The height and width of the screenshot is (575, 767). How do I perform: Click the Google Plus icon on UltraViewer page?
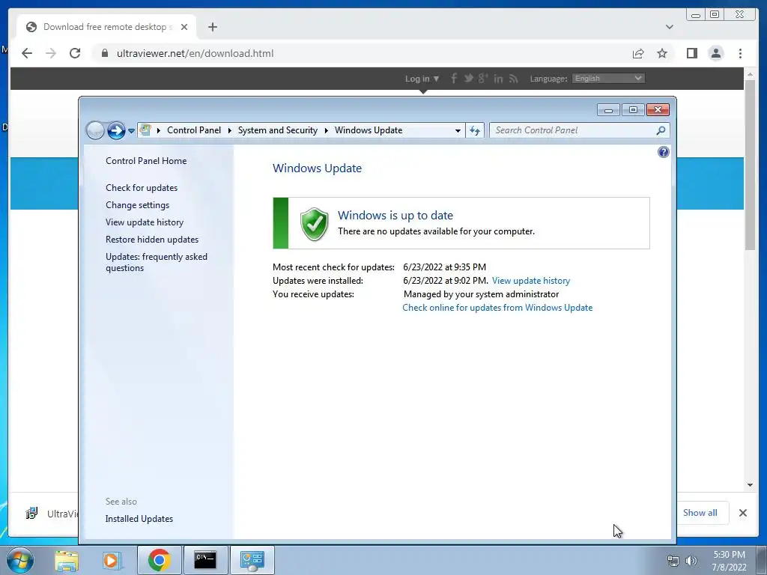483,78
